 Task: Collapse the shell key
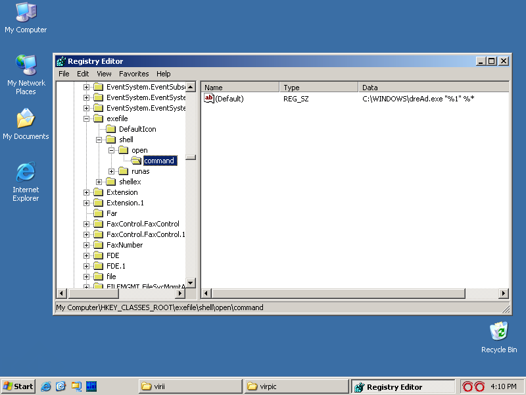click(x=99, y=140)
